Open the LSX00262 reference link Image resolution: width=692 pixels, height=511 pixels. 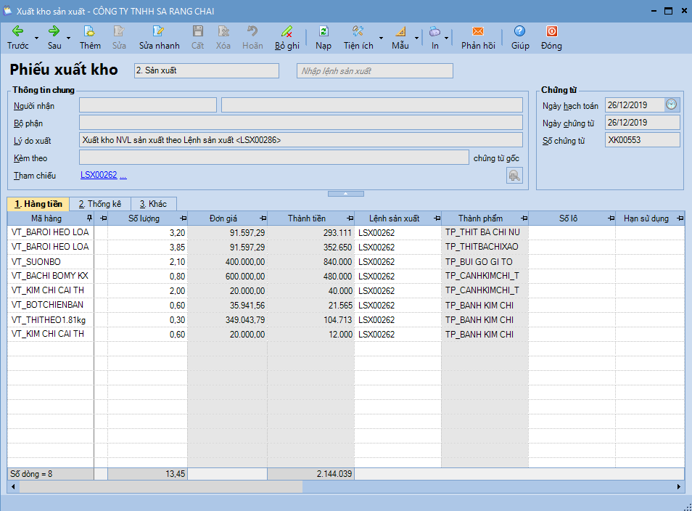[x=99, y=175]
